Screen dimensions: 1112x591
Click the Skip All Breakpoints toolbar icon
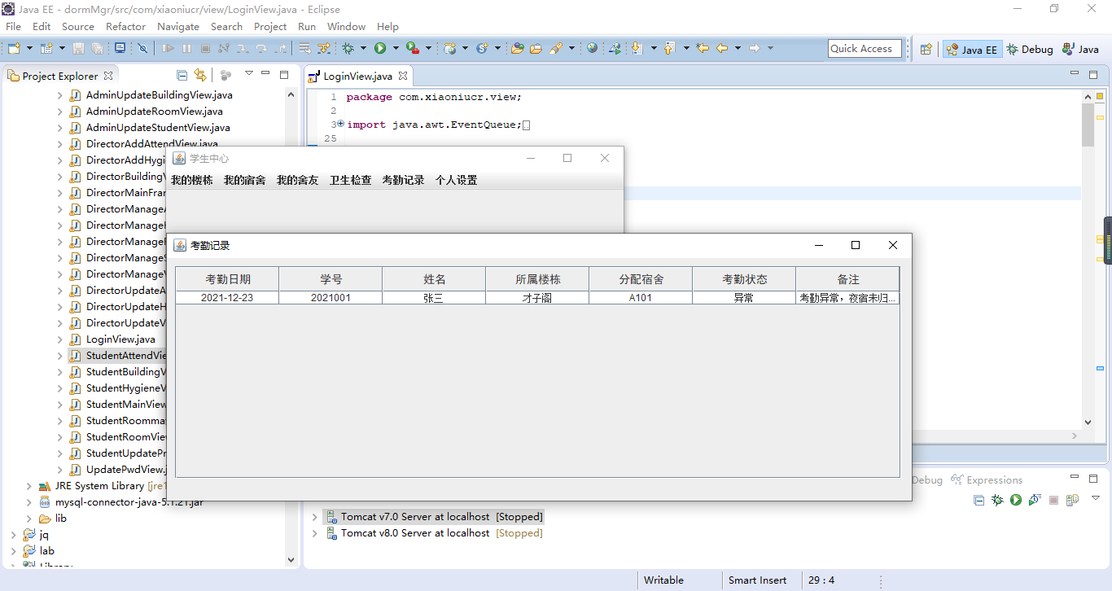[x=143, y=49]
